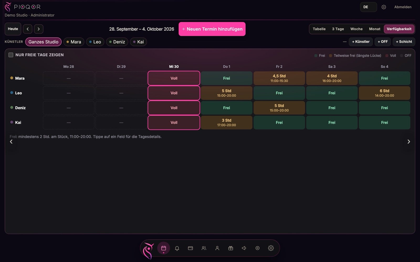The height and width of the screenshot is (262, 420).
Task: Jump to today with Heute button
Action: [13, 29]
